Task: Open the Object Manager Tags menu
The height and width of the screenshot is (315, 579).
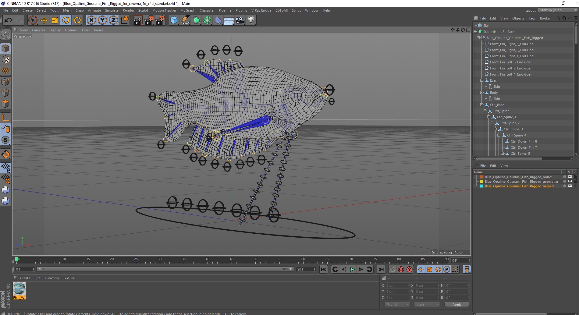Action: click(532, 18)
